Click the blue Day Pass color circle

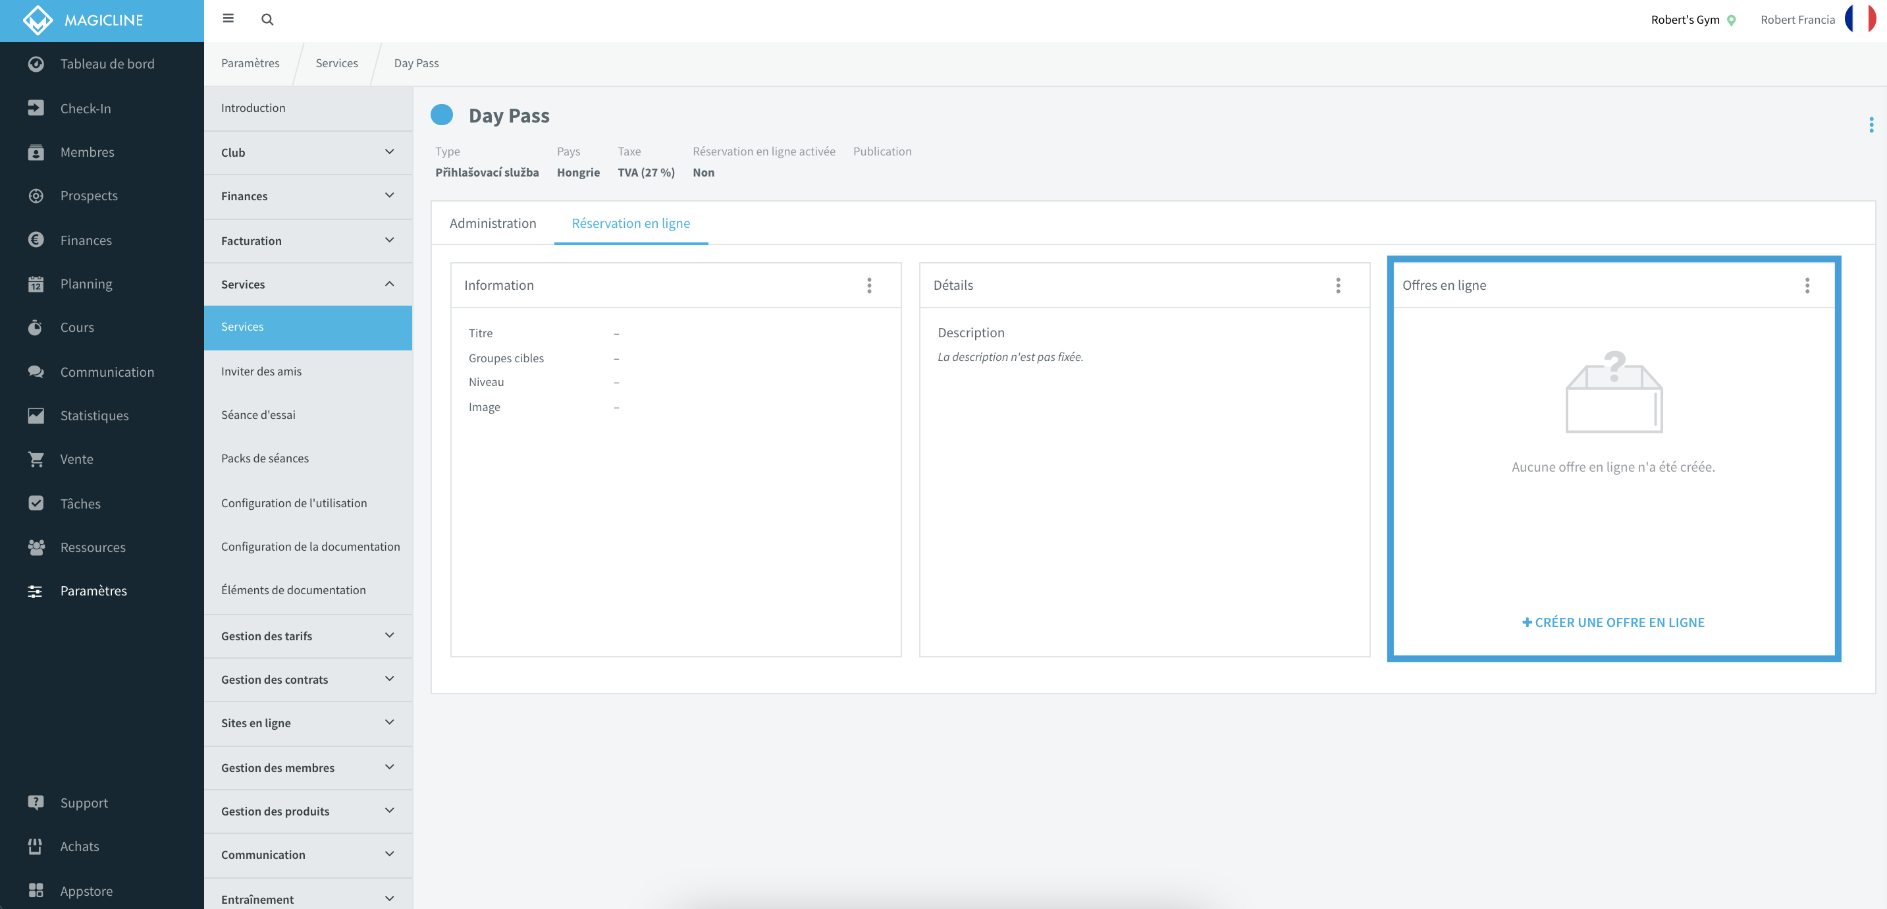[x=442, y=115]
